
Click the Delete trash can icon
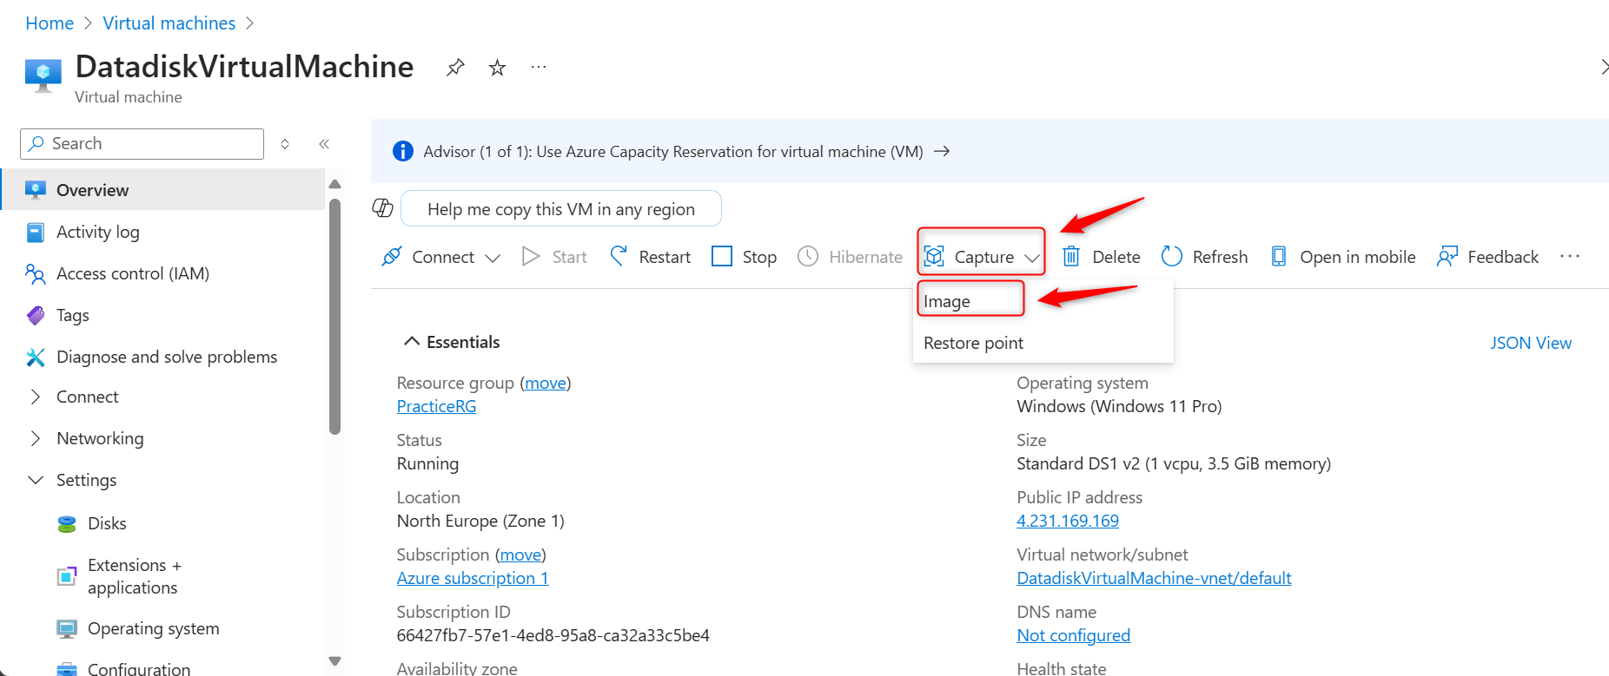1071,256
